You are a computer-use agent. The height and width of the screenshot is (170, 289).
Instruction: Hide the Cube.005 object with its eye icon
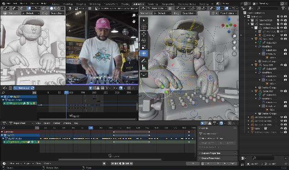tap(282, 65)
